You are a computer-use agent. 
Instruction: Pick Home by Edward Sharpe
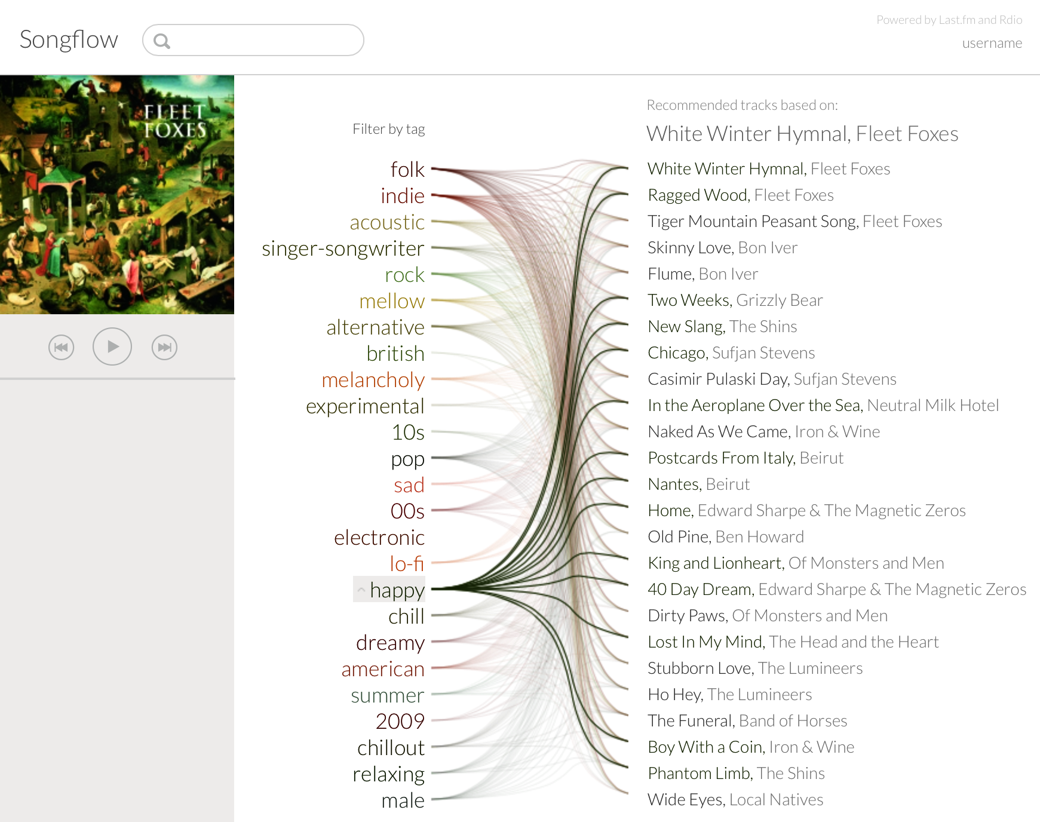[807, 511]
